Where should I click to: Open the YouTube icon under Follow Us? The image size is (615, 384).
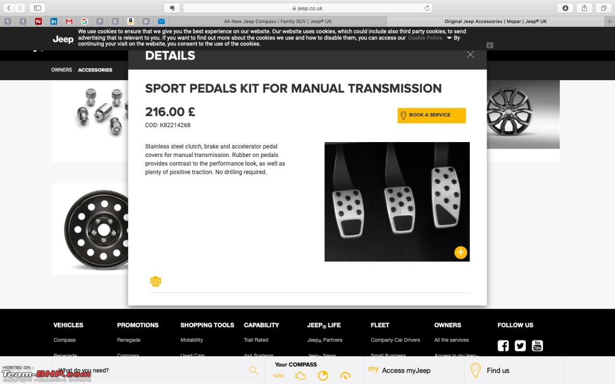pos(538,346)
